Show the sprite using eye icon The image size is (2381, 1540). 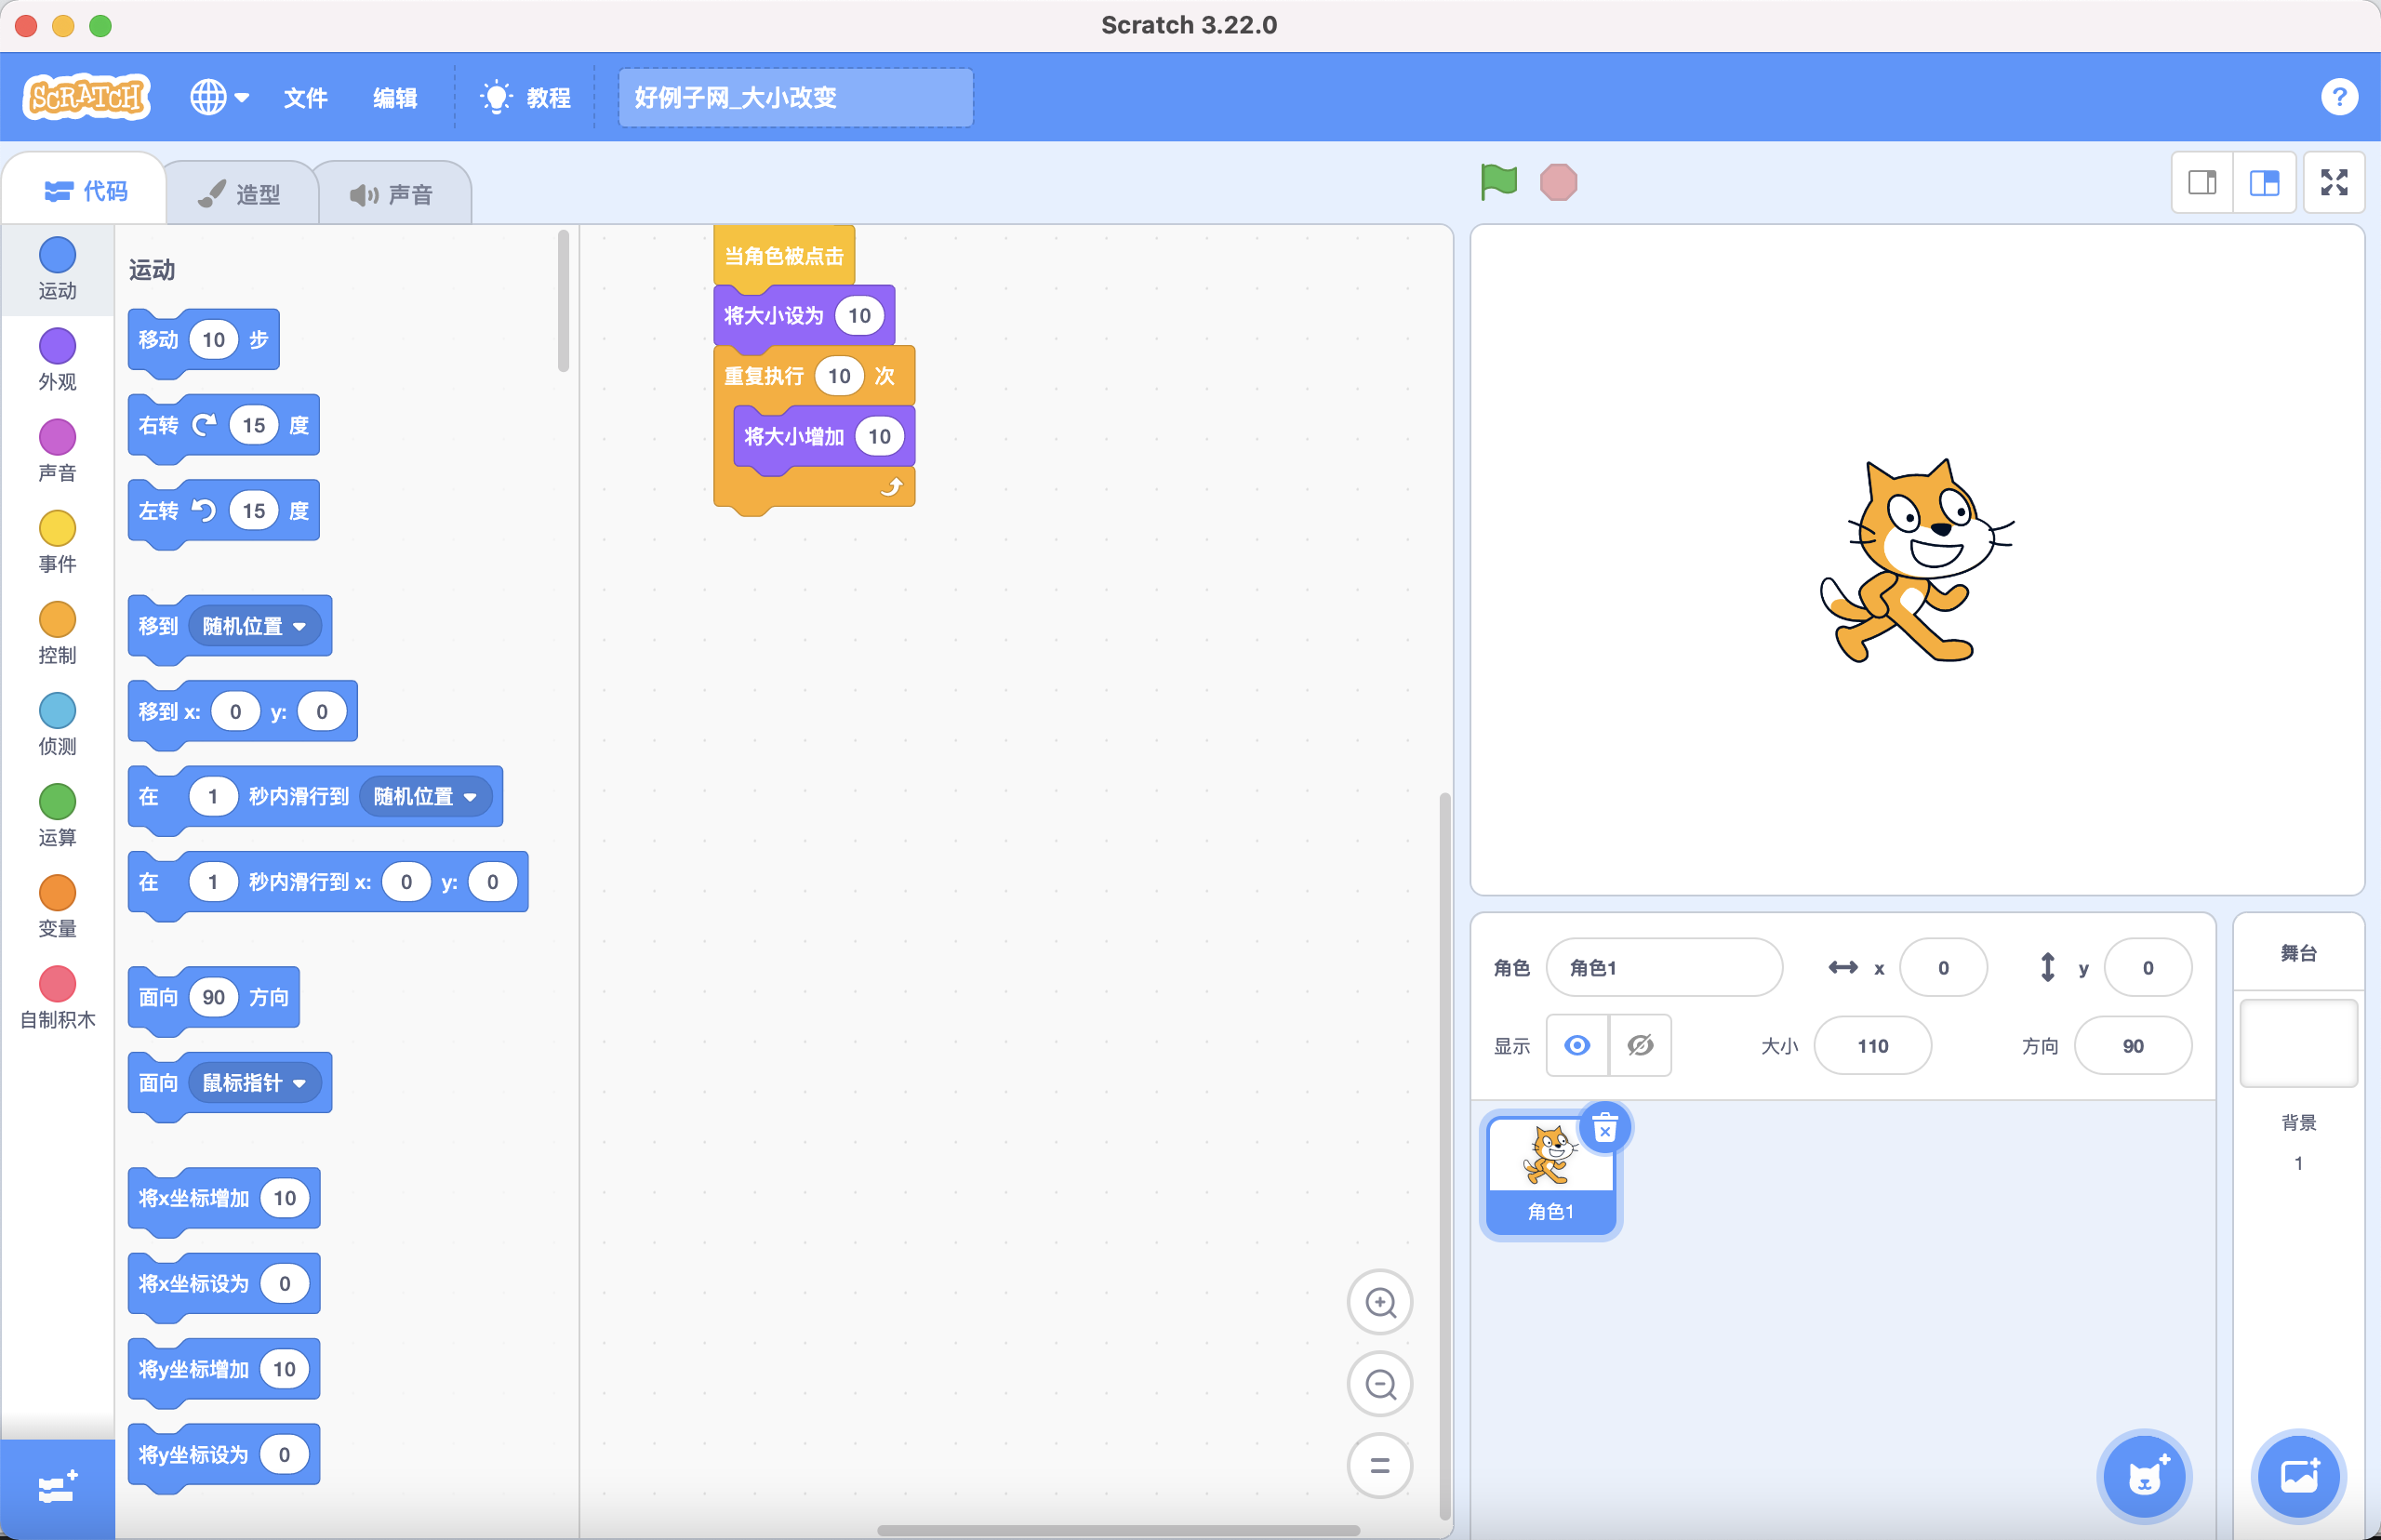coord(1577,1045)
